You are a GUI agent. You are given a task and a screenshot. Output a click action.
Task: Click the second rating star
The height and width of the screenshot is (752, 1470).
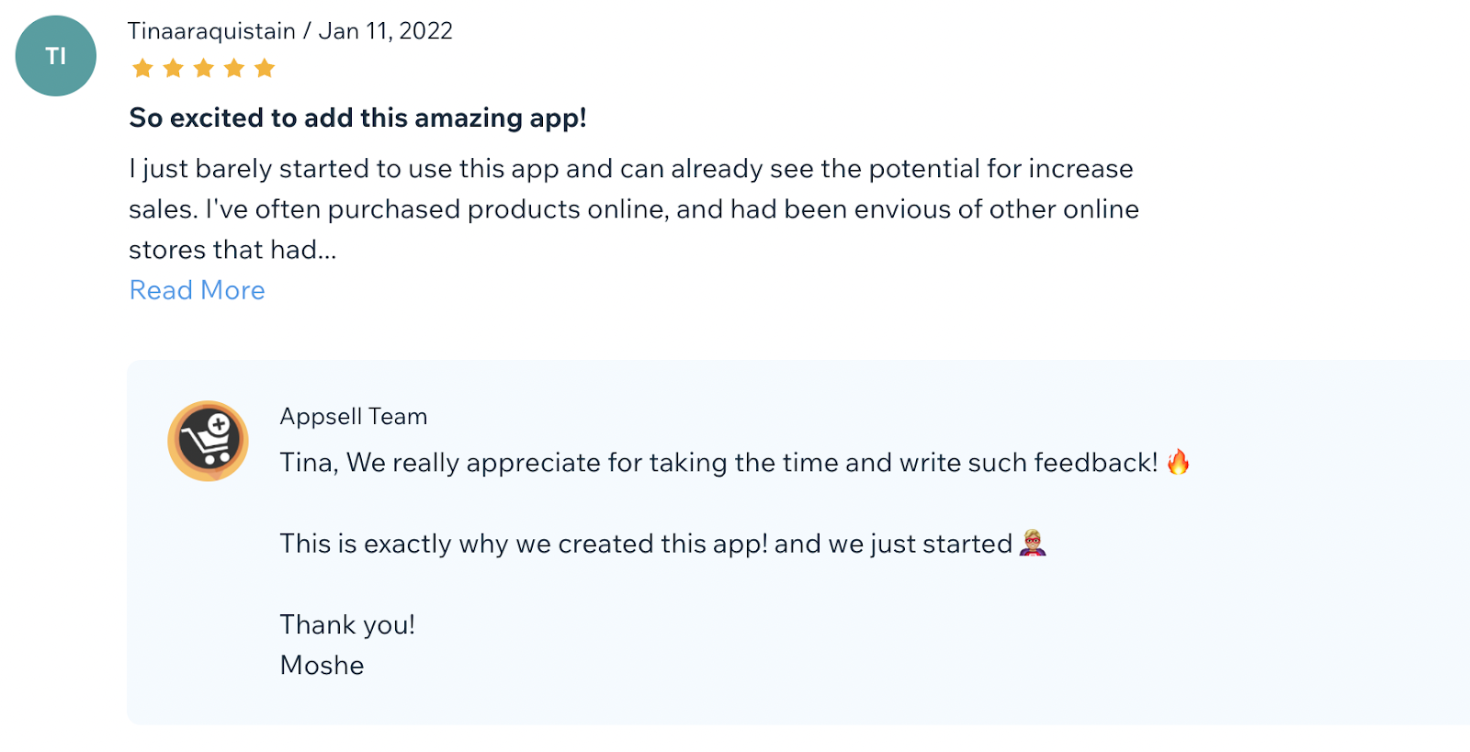[x=173, y=68]
